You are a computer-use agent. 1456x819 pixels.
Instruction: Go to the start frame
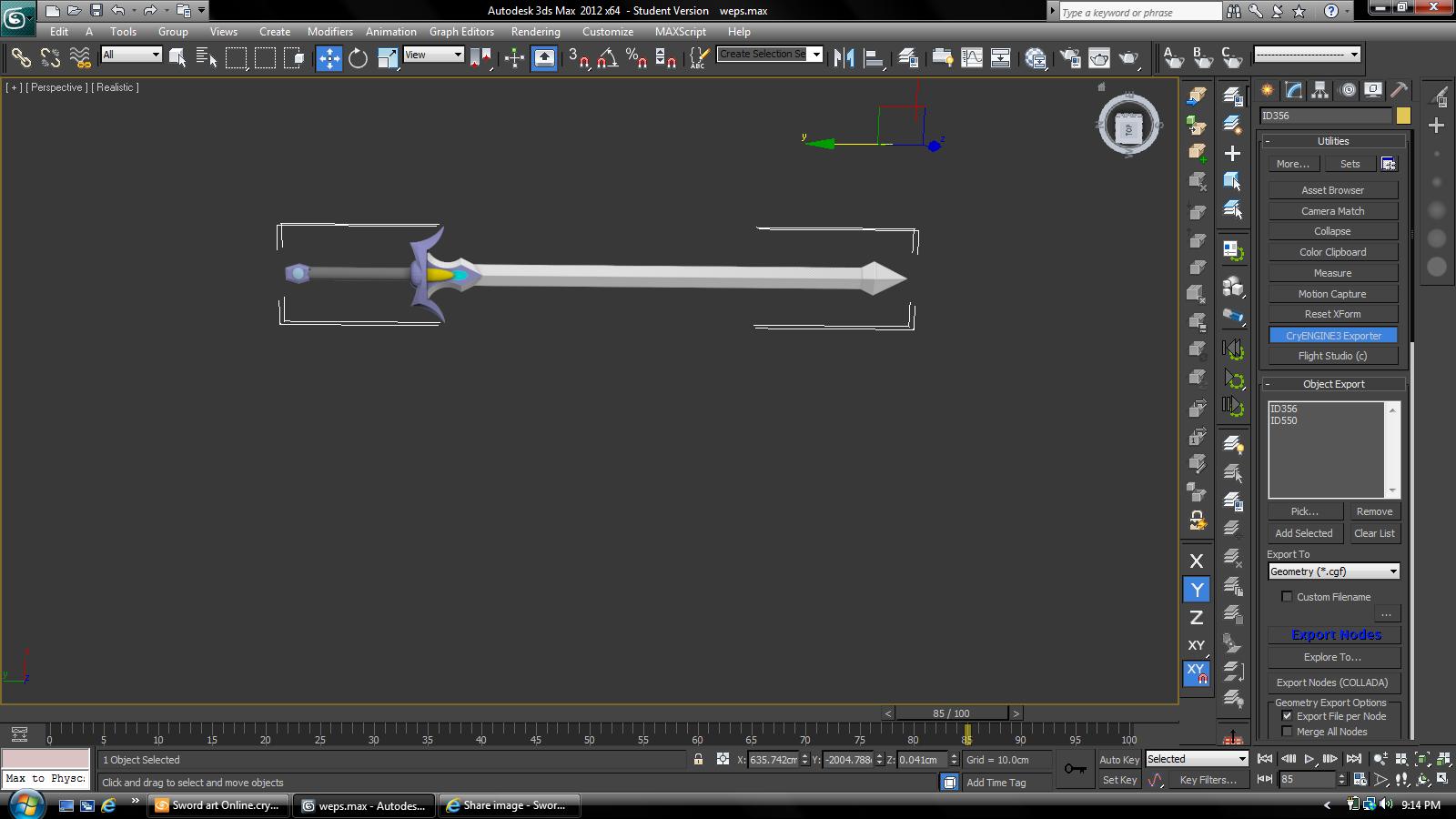[x=1265, y=759]
